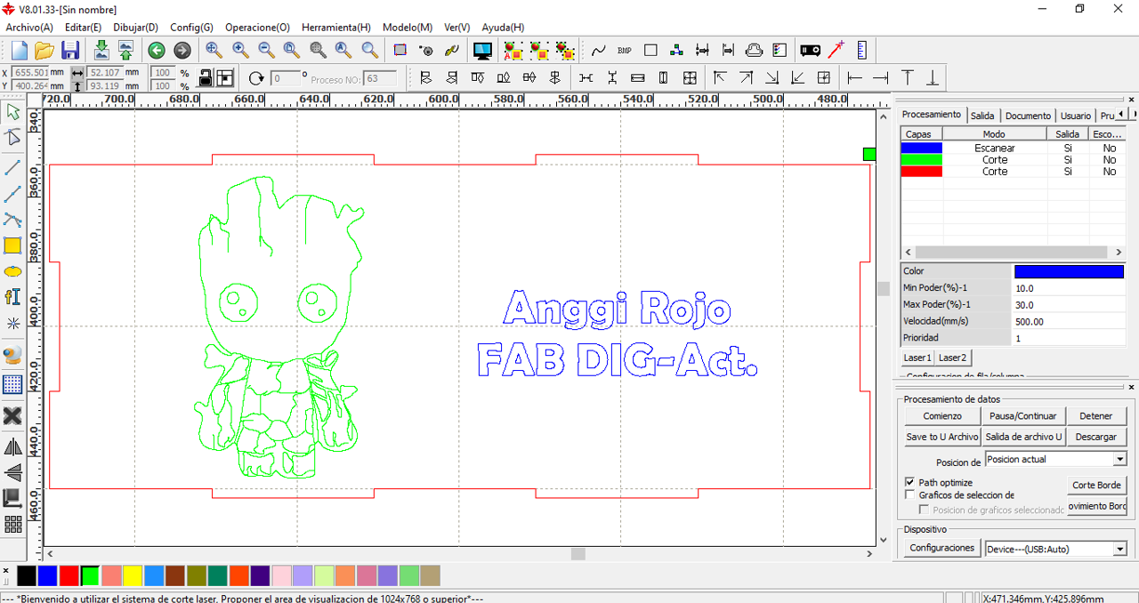Click the curve smoothing squiggle icon

[599, 51]
